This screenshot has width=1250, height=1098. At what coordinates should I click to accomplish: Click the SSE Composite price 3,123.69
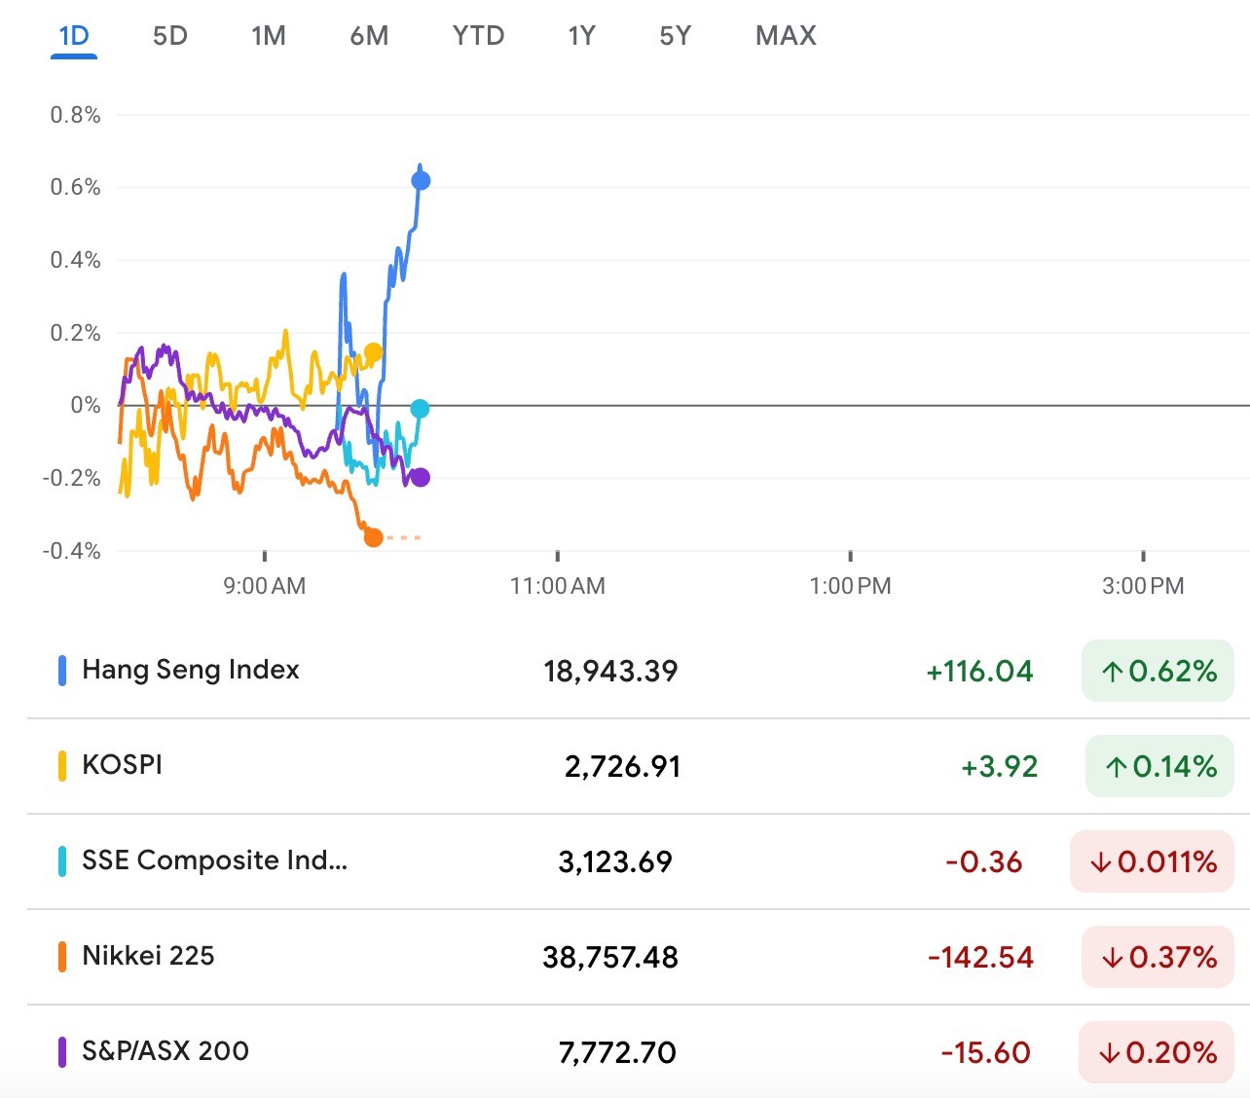coord(615,862)
